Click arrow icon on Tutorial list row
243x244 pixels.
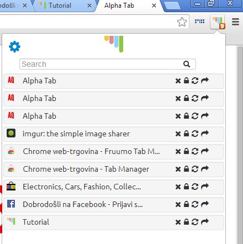pyautogui.click(x=205, y=221)
